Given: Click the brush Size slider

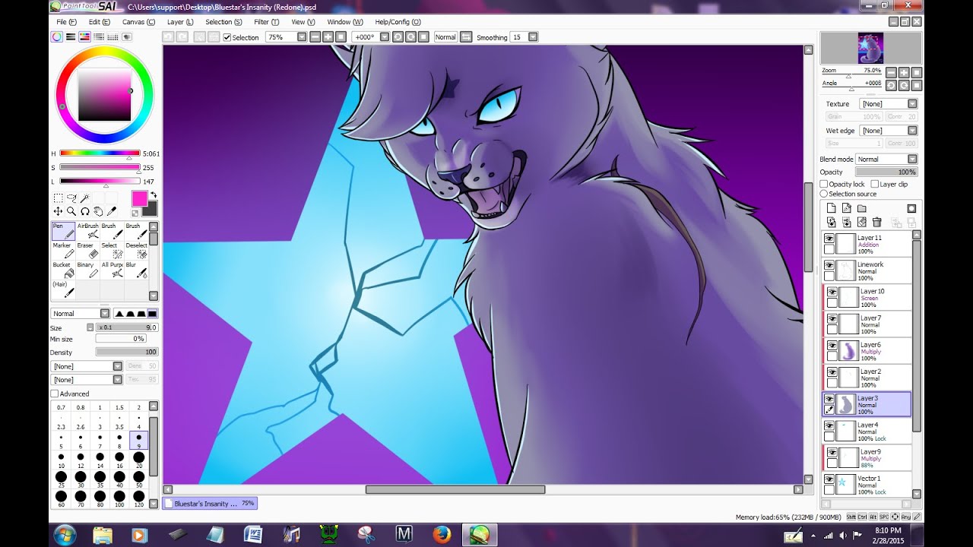Looking at the screenshot, I should coord(126,327).
